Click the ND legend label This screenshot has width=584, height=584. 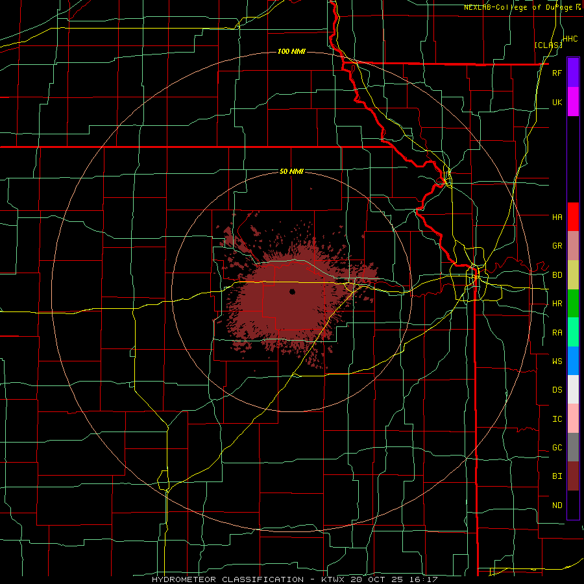[557, 505]
